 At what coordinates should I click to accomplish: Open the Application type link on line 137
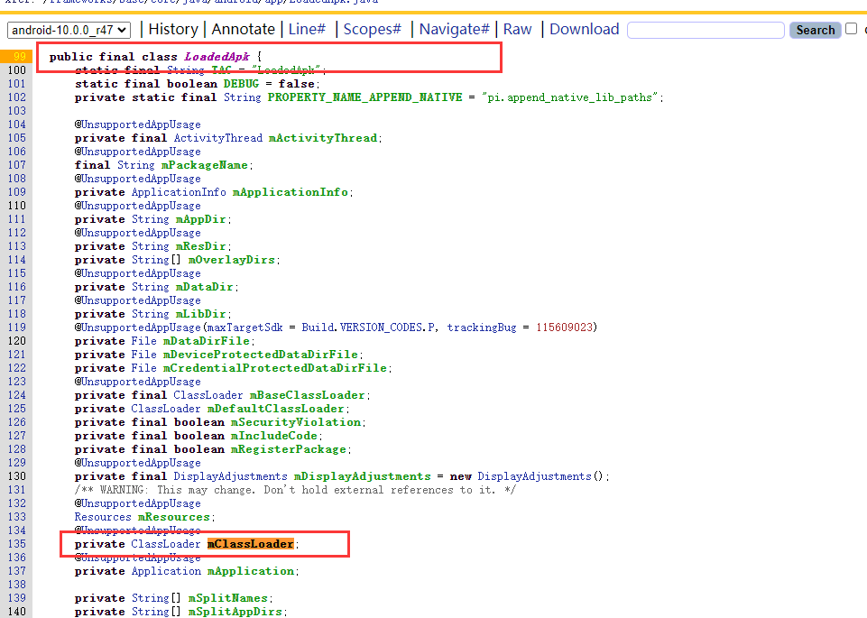pos(166,571)
